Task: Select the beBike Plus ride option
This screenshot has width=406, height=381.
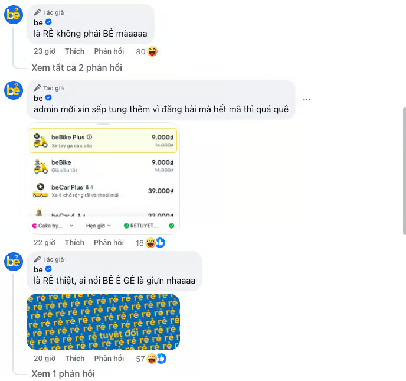Action: pos(103,141)
